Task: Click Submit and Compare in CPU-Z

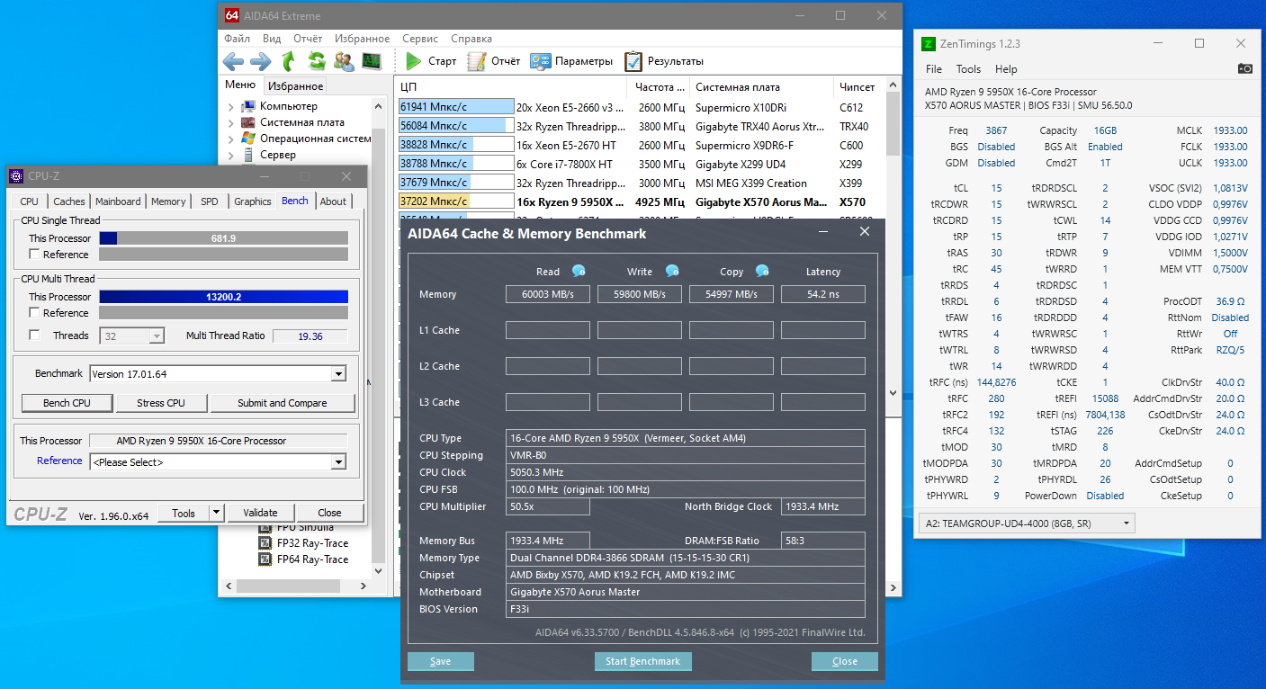Action: (283, 403)
